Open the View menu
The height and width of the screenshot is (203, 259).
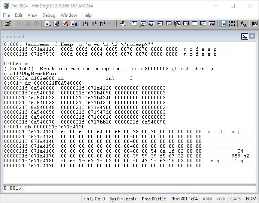(x=32, y=15)
